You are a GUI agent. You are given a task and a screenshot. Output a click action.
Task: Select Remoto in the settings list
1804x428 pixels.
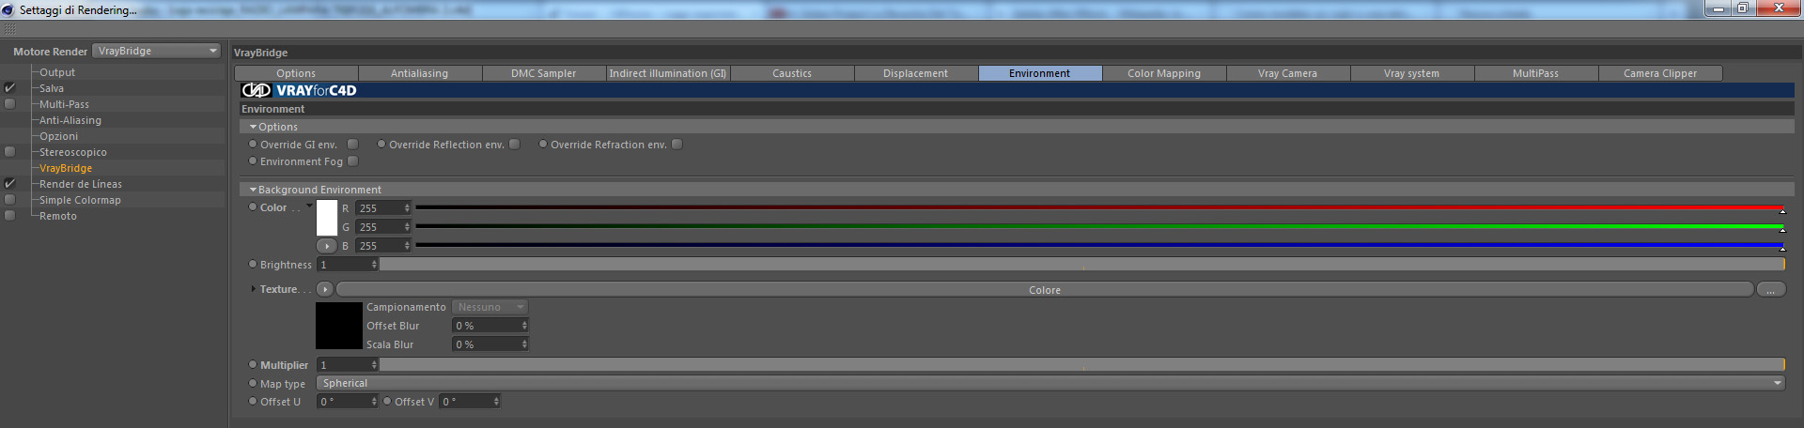point(58,216)
